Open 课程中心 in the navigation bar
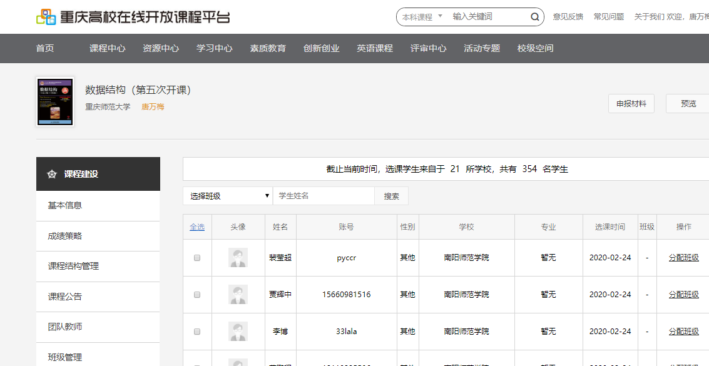This screenshot has width=709, height=366. coord(107,48)
